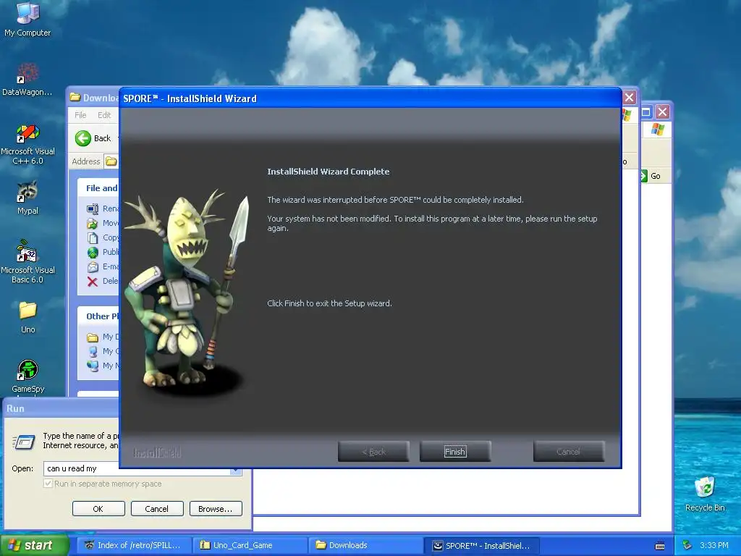Click the network icon in system tray
This screenshot has width=741, height=556.
point(687,546)
